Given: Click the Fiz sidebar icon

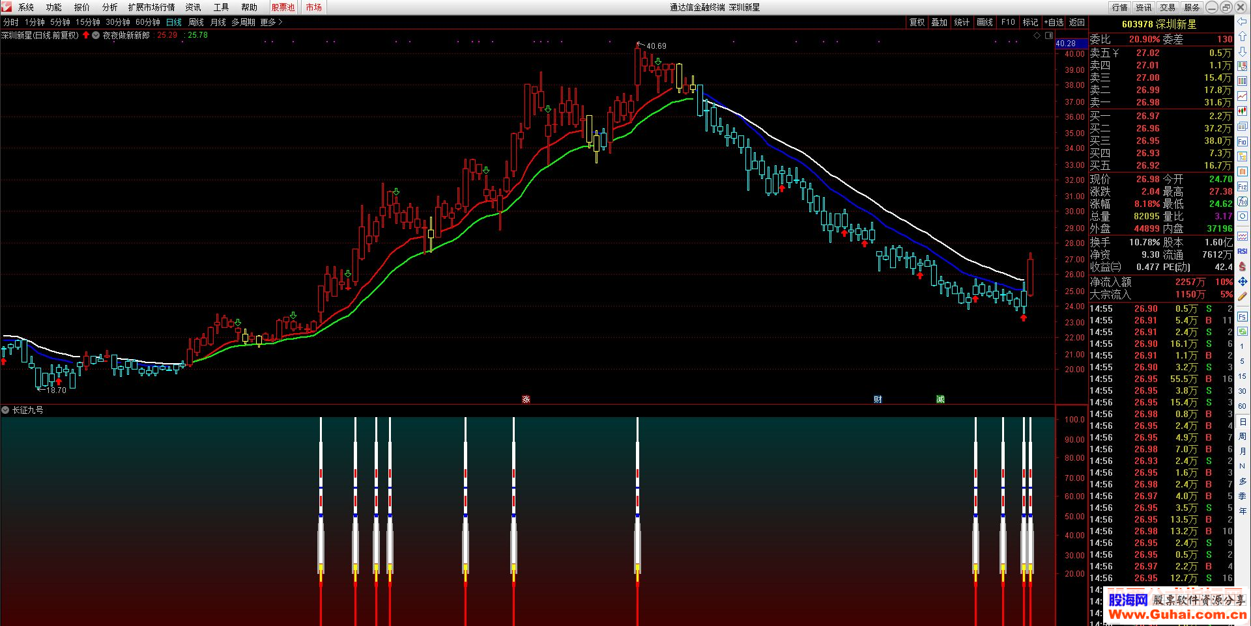Looking at the screenshot, I should 1243,187.
